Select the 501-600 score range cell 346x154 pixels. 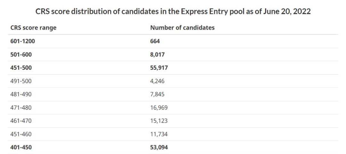coord(21,55)
